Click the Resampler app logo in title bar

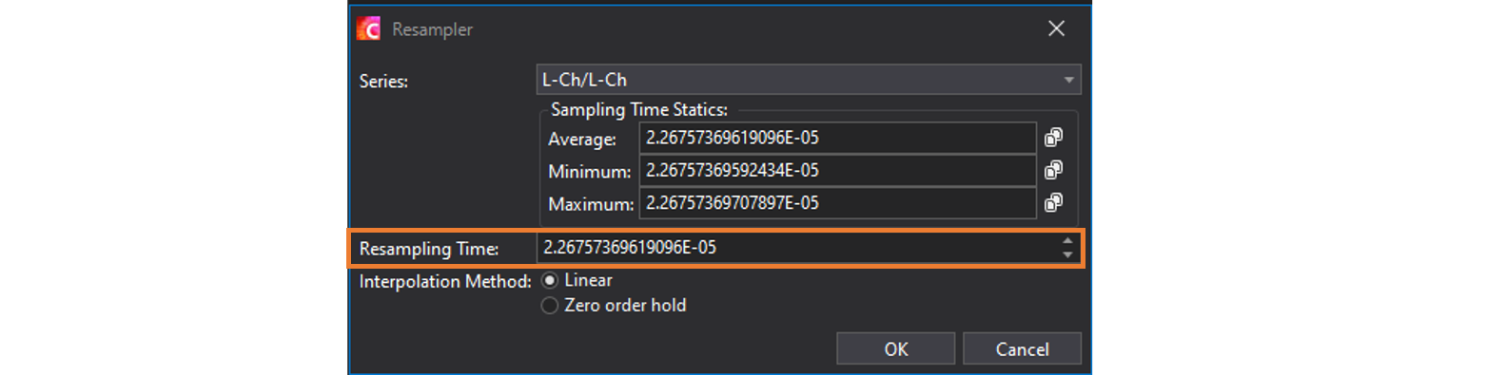coord(368,28)
